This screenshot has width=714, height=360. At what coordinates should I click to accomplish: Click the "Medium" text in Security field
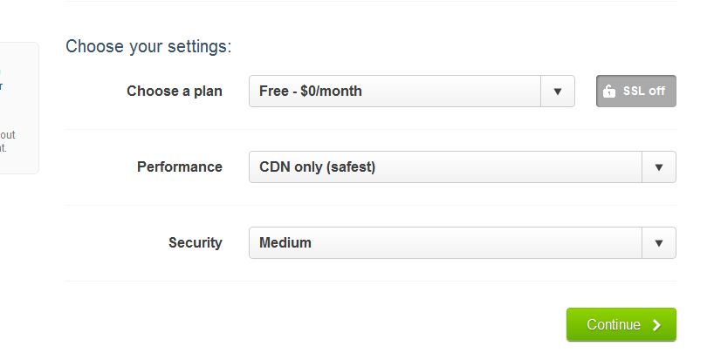(285, 242)
